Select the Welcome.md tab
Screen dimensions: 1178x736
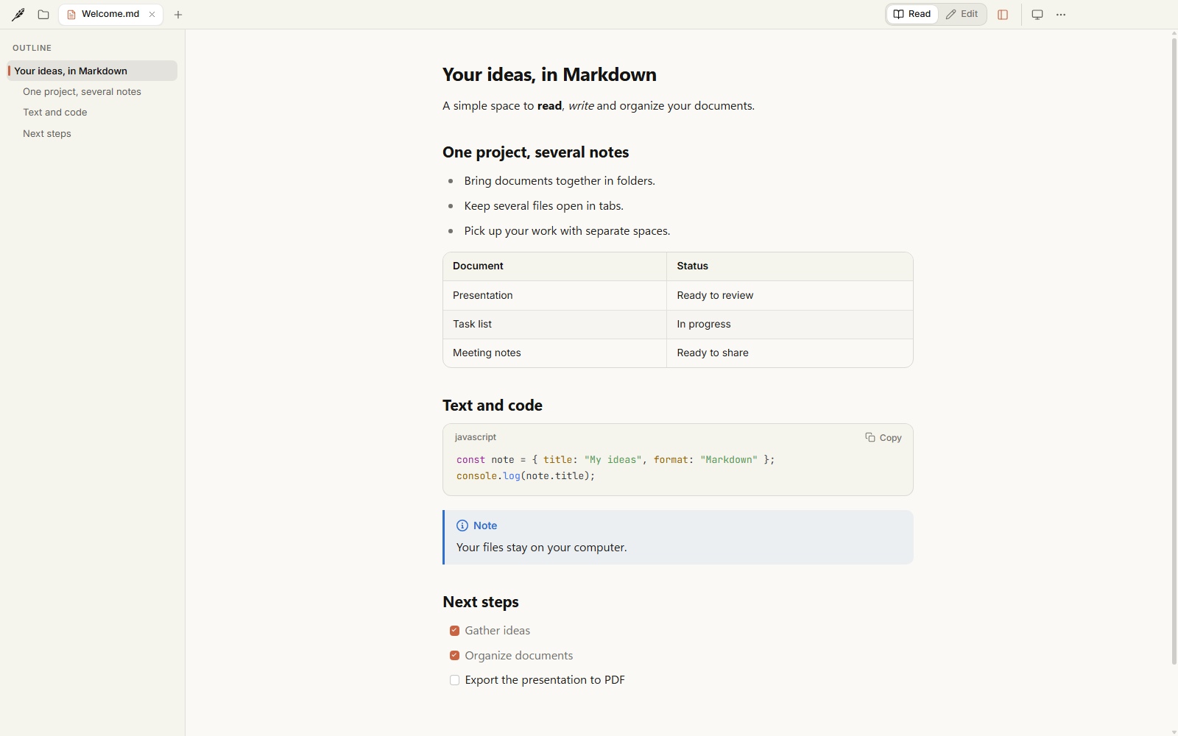[110, 14]
